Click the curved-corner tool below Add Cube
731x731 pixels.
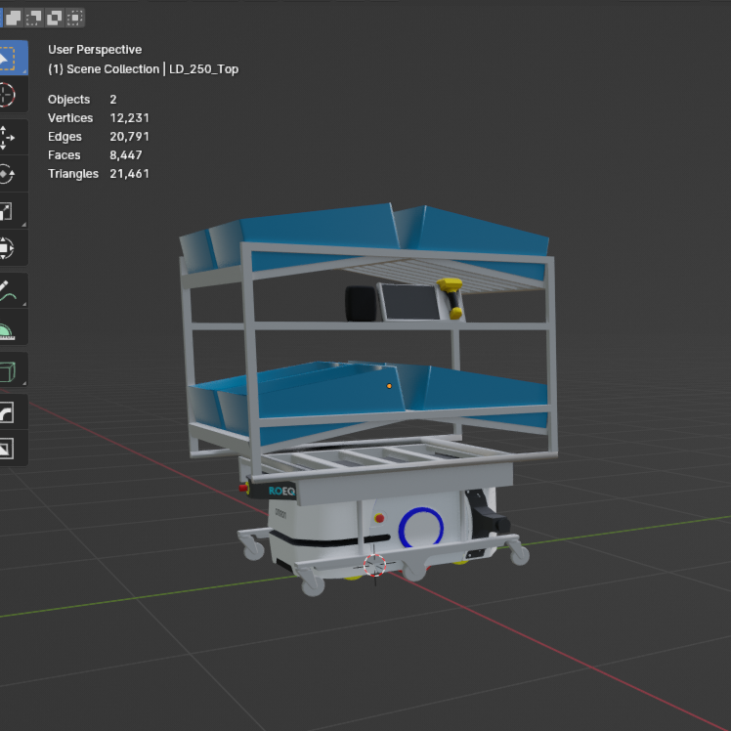click(7, 412)
